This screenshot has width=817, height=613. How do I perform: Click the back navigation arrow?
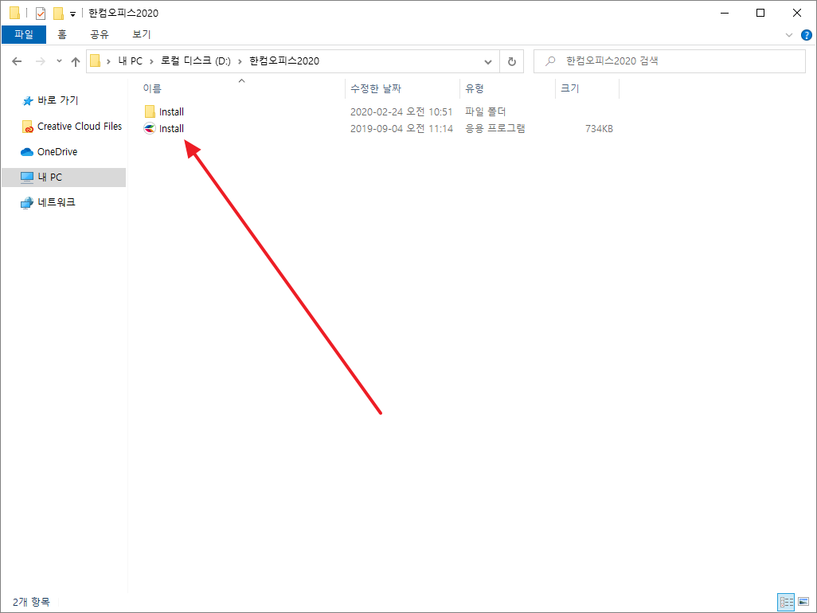17,61
